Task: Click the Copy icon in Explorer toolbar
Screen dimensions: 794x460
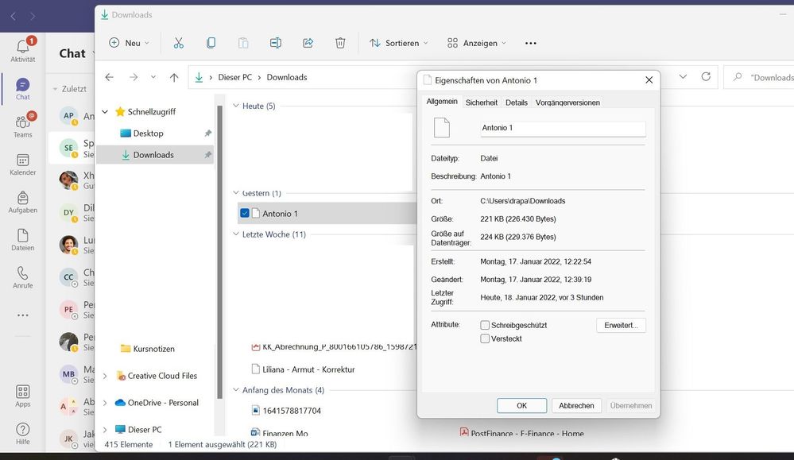Action: pyautogui.click(x=211, y=43)
